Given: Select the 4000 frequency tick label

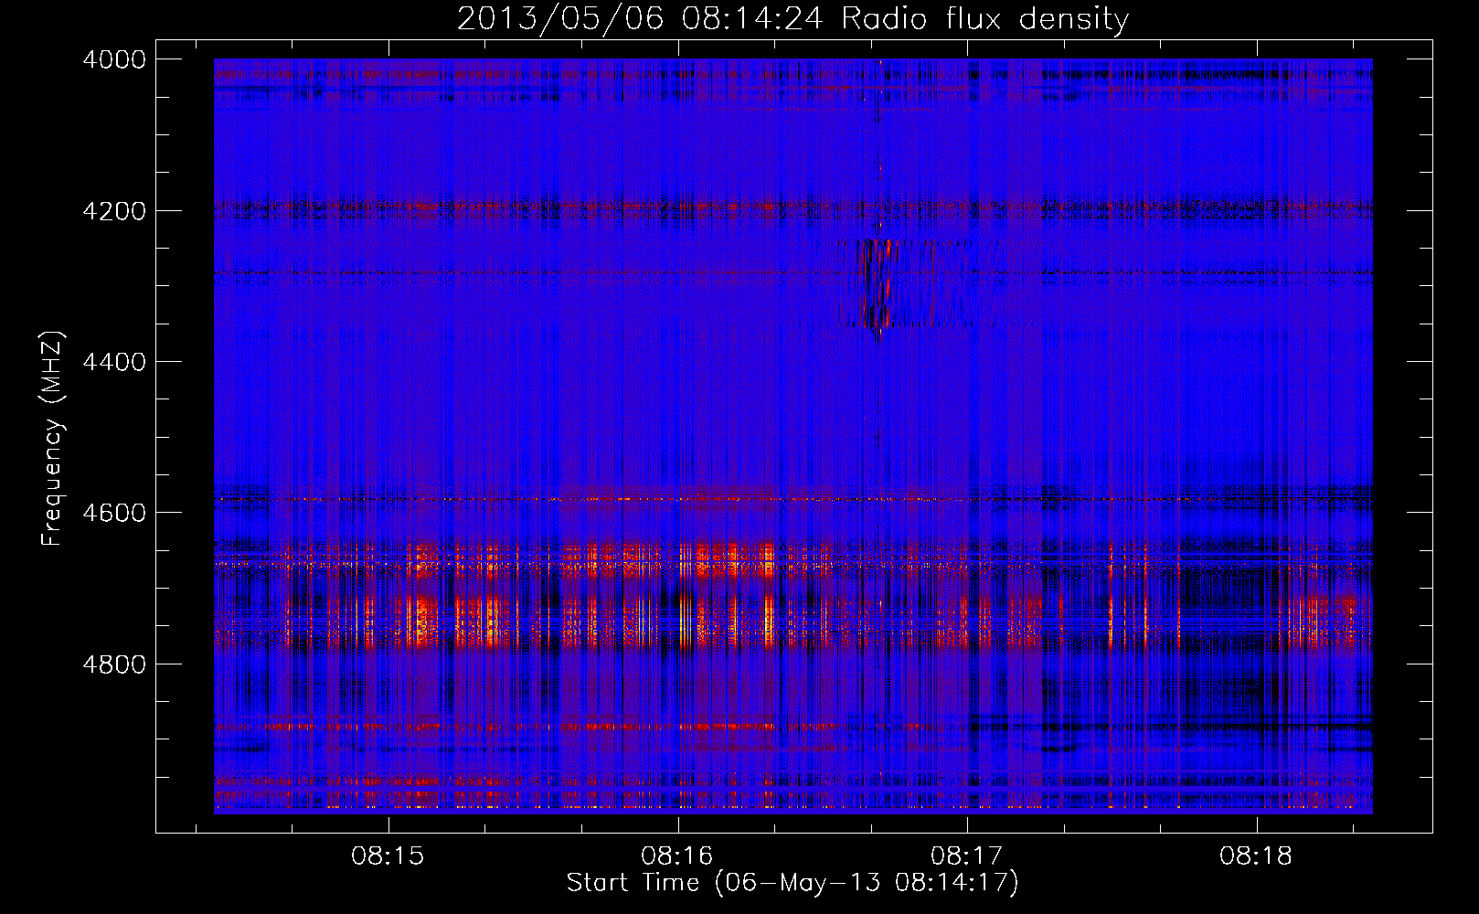Looking at the screenshot, I should pos(114,59).
